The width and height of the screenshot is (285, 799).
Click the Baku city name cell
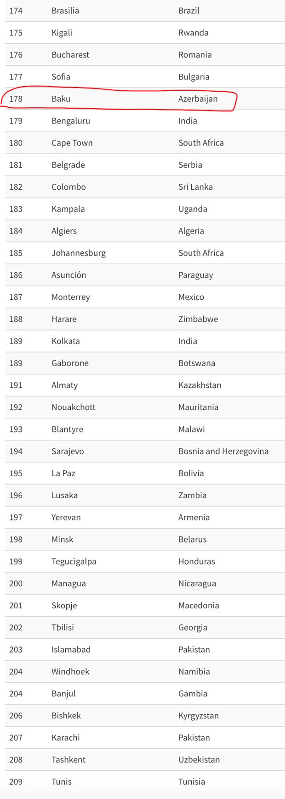61,99
